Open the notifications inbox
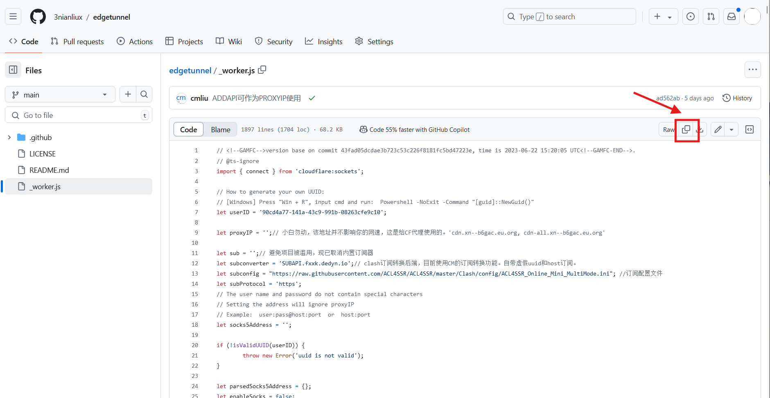Image resolution: width=770 pixels, height=398 pixels. (x=732, y=16)
